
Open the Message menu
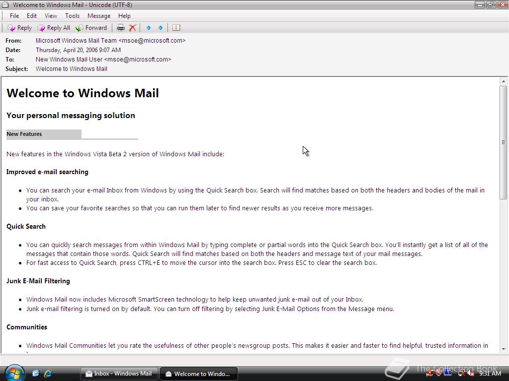pos(99,16)
